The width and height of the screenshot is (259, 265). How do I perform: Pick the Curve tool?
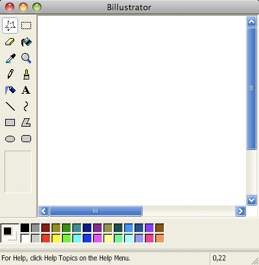point(26,106)
